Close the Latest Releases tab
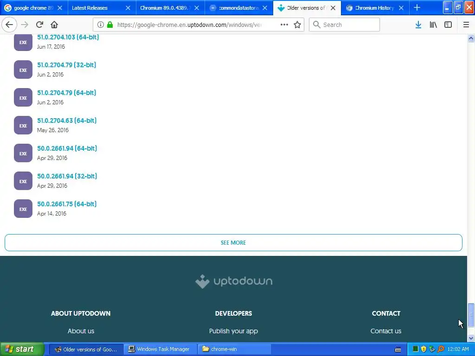The image size is (475, 356). [x=128, y=8]
